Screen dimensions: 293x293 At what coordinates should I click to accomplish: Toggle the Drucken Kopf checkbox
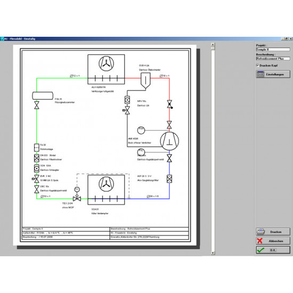[x=257, y=65]
